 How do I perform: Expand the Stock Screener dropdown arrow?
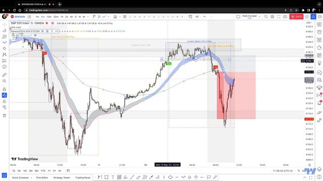coord(31,177)
